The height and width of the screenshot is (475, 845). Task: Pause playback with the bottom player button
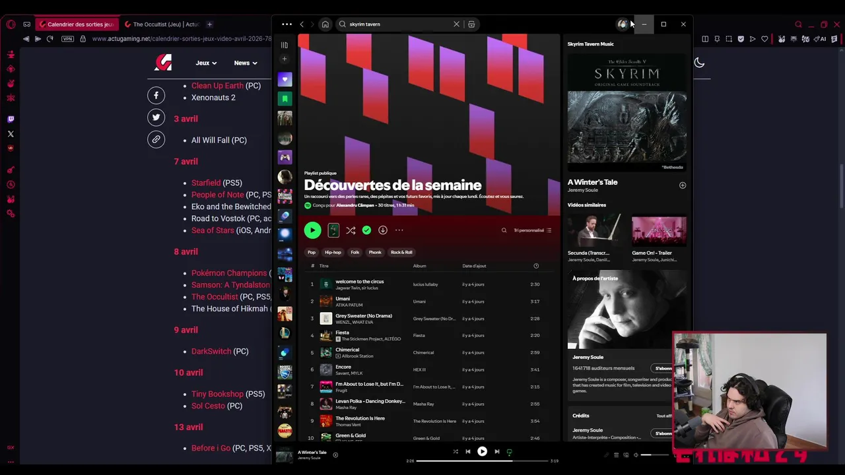pos(482,452)
